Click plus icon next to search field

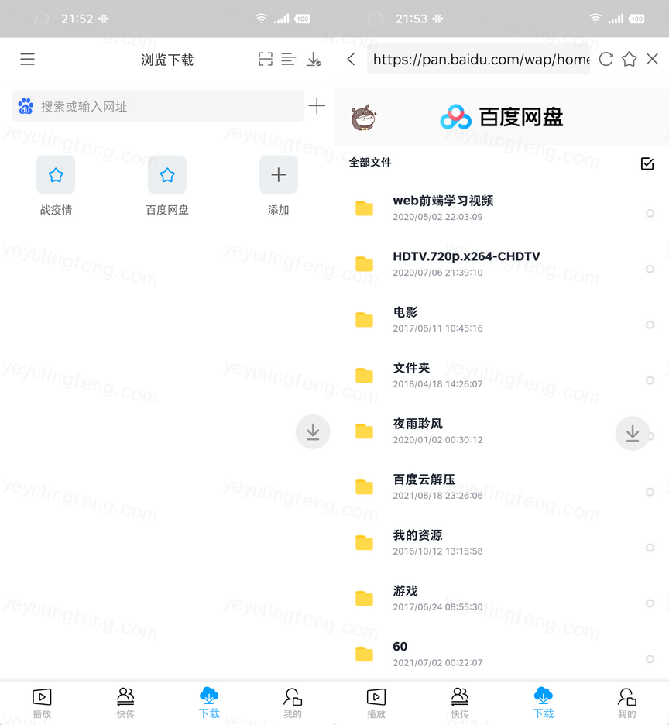[317, 106]
